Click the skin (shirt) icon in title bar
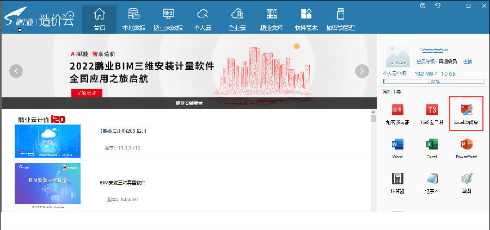This screenshot has width=490, height=230. click(x=438, y=5)
